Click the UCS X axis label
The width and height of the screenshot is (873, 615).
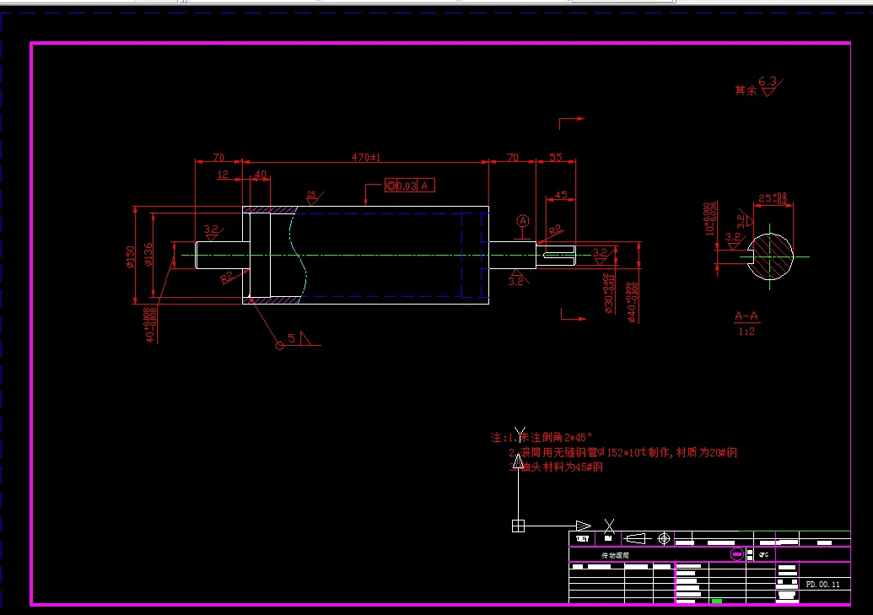[x=609, y=526]
